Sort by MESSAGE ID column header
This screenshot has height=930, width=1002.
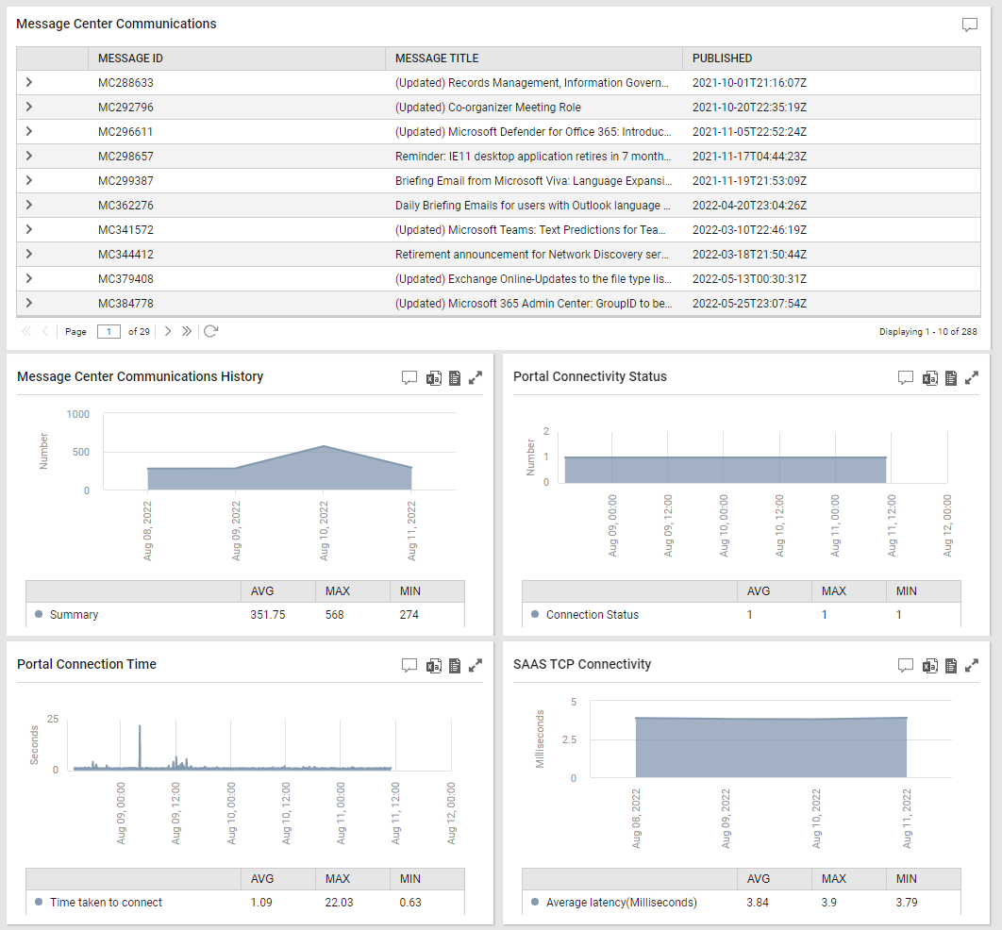click(x=237, y=58)
